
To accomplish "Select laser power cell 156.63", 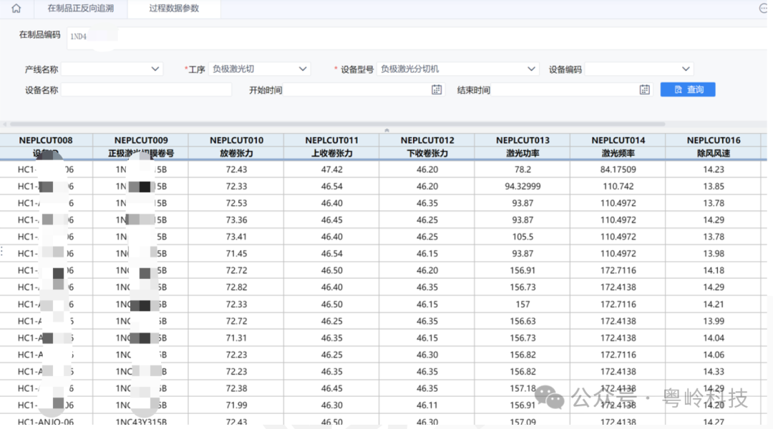I will click(522, 320).
